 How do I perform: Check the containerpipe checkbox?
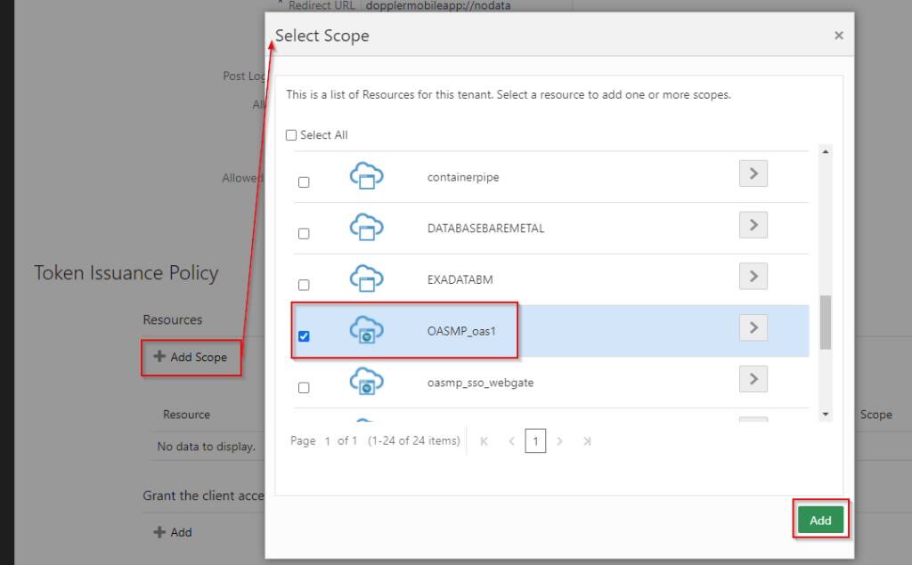point(303,182)
